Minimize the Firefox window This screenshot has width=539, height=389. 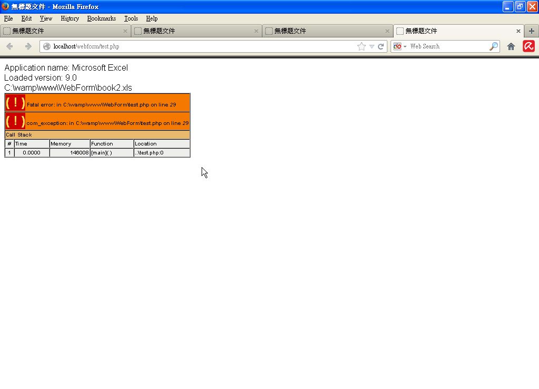(x=508, y=6)
